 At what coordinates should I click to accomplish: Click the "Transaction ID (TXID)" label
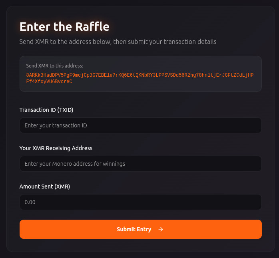click(x=46, y=109)
